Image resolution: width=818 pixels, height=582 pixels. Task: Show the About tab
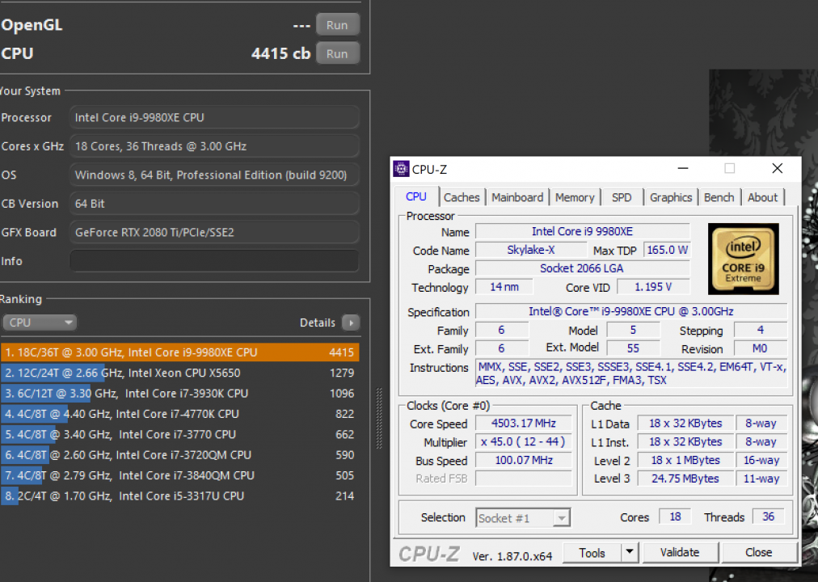click(762, 197)
